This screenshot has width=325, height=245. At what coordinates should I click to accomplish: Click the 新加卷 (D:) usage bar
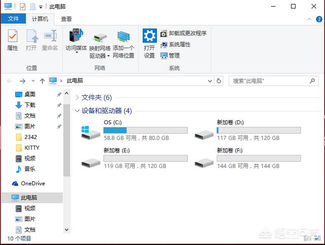pos(258,130)
